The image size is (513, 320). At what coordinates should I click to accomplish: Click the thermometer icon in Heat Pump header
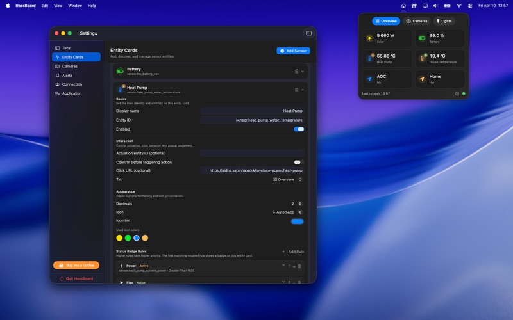pos(120,90)
